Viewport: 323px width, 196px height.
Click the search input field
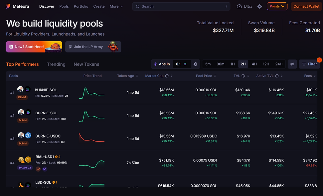pos(181,6)
